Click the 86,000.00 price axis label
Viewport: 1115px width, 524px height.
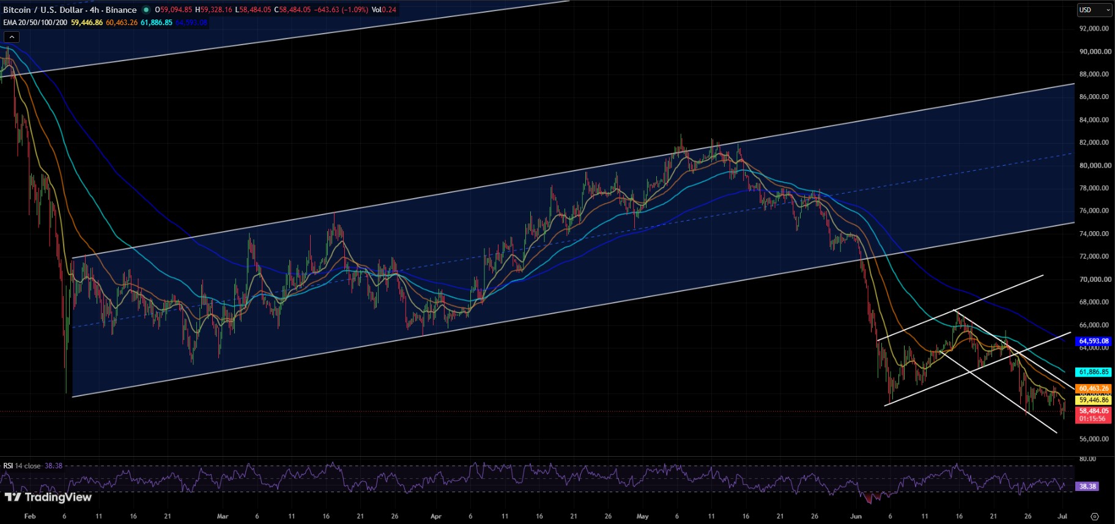point(1094,97)
